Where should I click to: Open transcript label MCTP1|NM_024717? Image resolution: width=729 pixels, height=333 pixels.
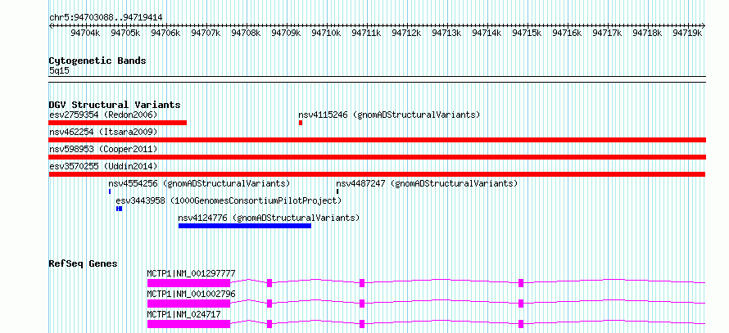[184, 314]
